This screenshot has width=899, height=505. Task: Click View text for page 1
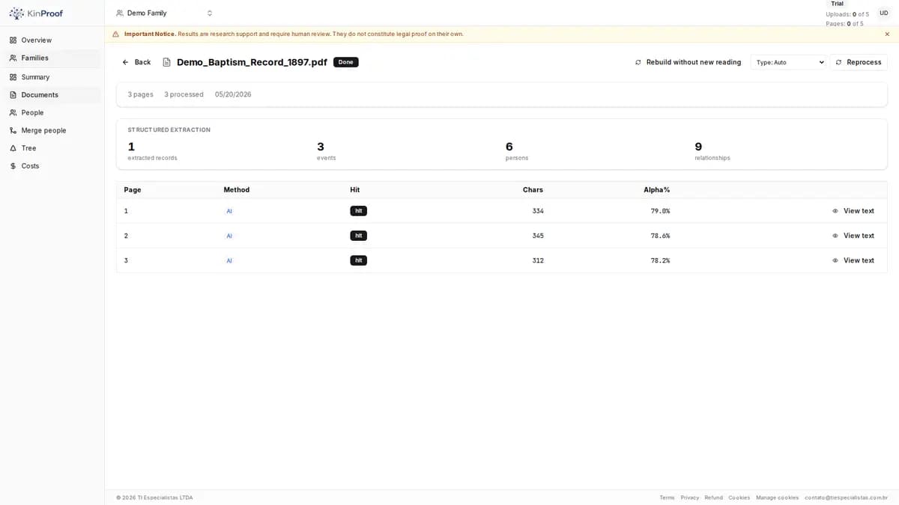coord(853,211)
